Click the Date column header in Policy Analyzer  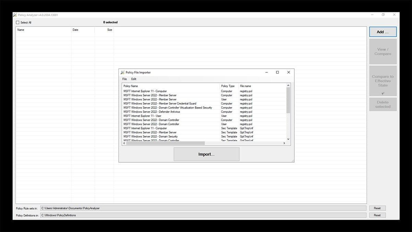(x=83, y=30)
